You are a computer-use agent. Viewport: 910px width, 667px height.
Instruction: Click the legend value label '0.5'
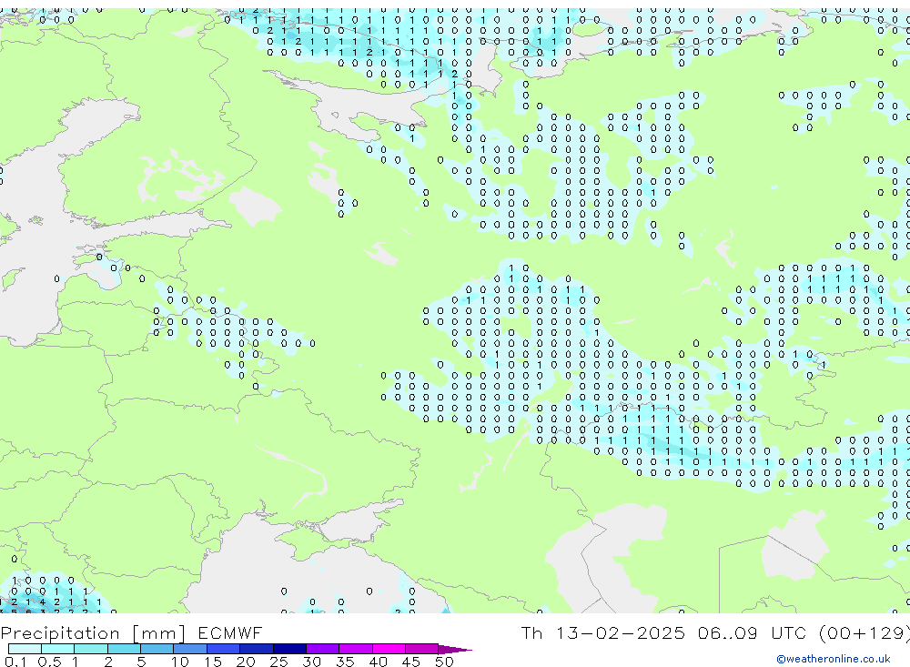(49, 662)
